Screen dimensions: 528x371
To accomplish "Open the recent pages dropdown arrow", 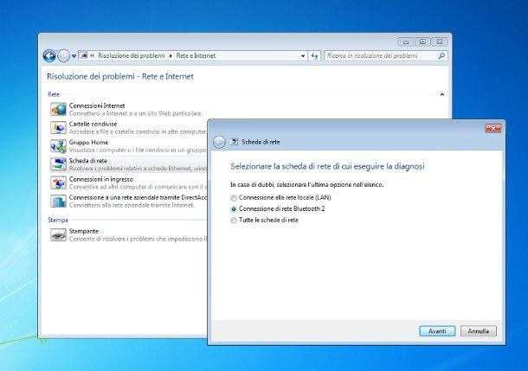I will coord(74,56).
